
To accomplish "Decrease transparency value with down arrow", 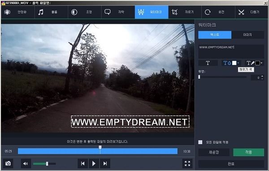I will tap(262, 79).
